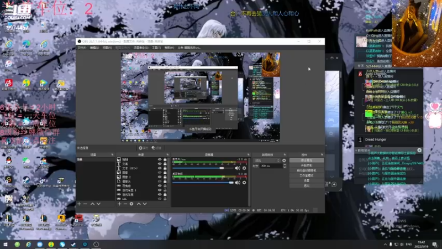Show hidden icons chevron in the system tray
The width and height of the screenshot is (442, 249).
[x=385, y=244]
